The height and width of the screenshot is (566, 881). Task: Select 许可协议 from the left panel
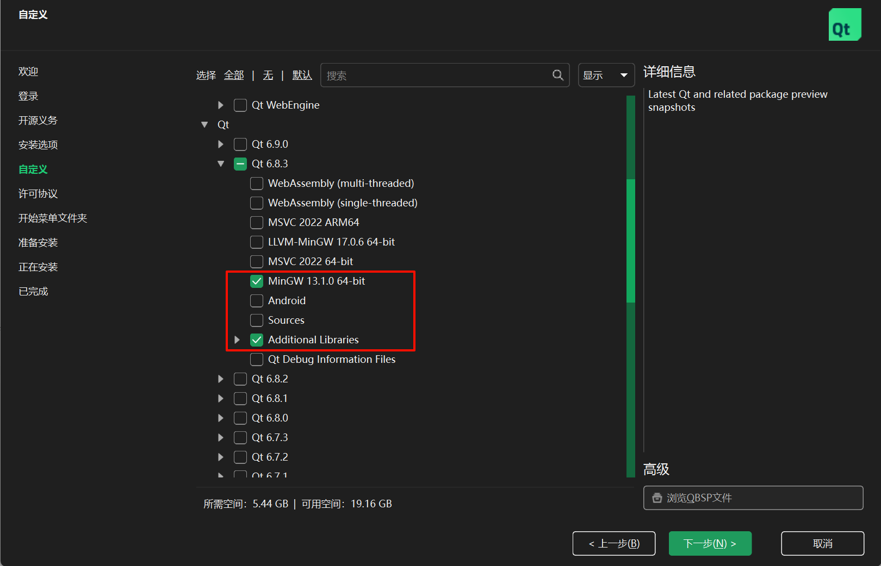(x=37, y=193)
